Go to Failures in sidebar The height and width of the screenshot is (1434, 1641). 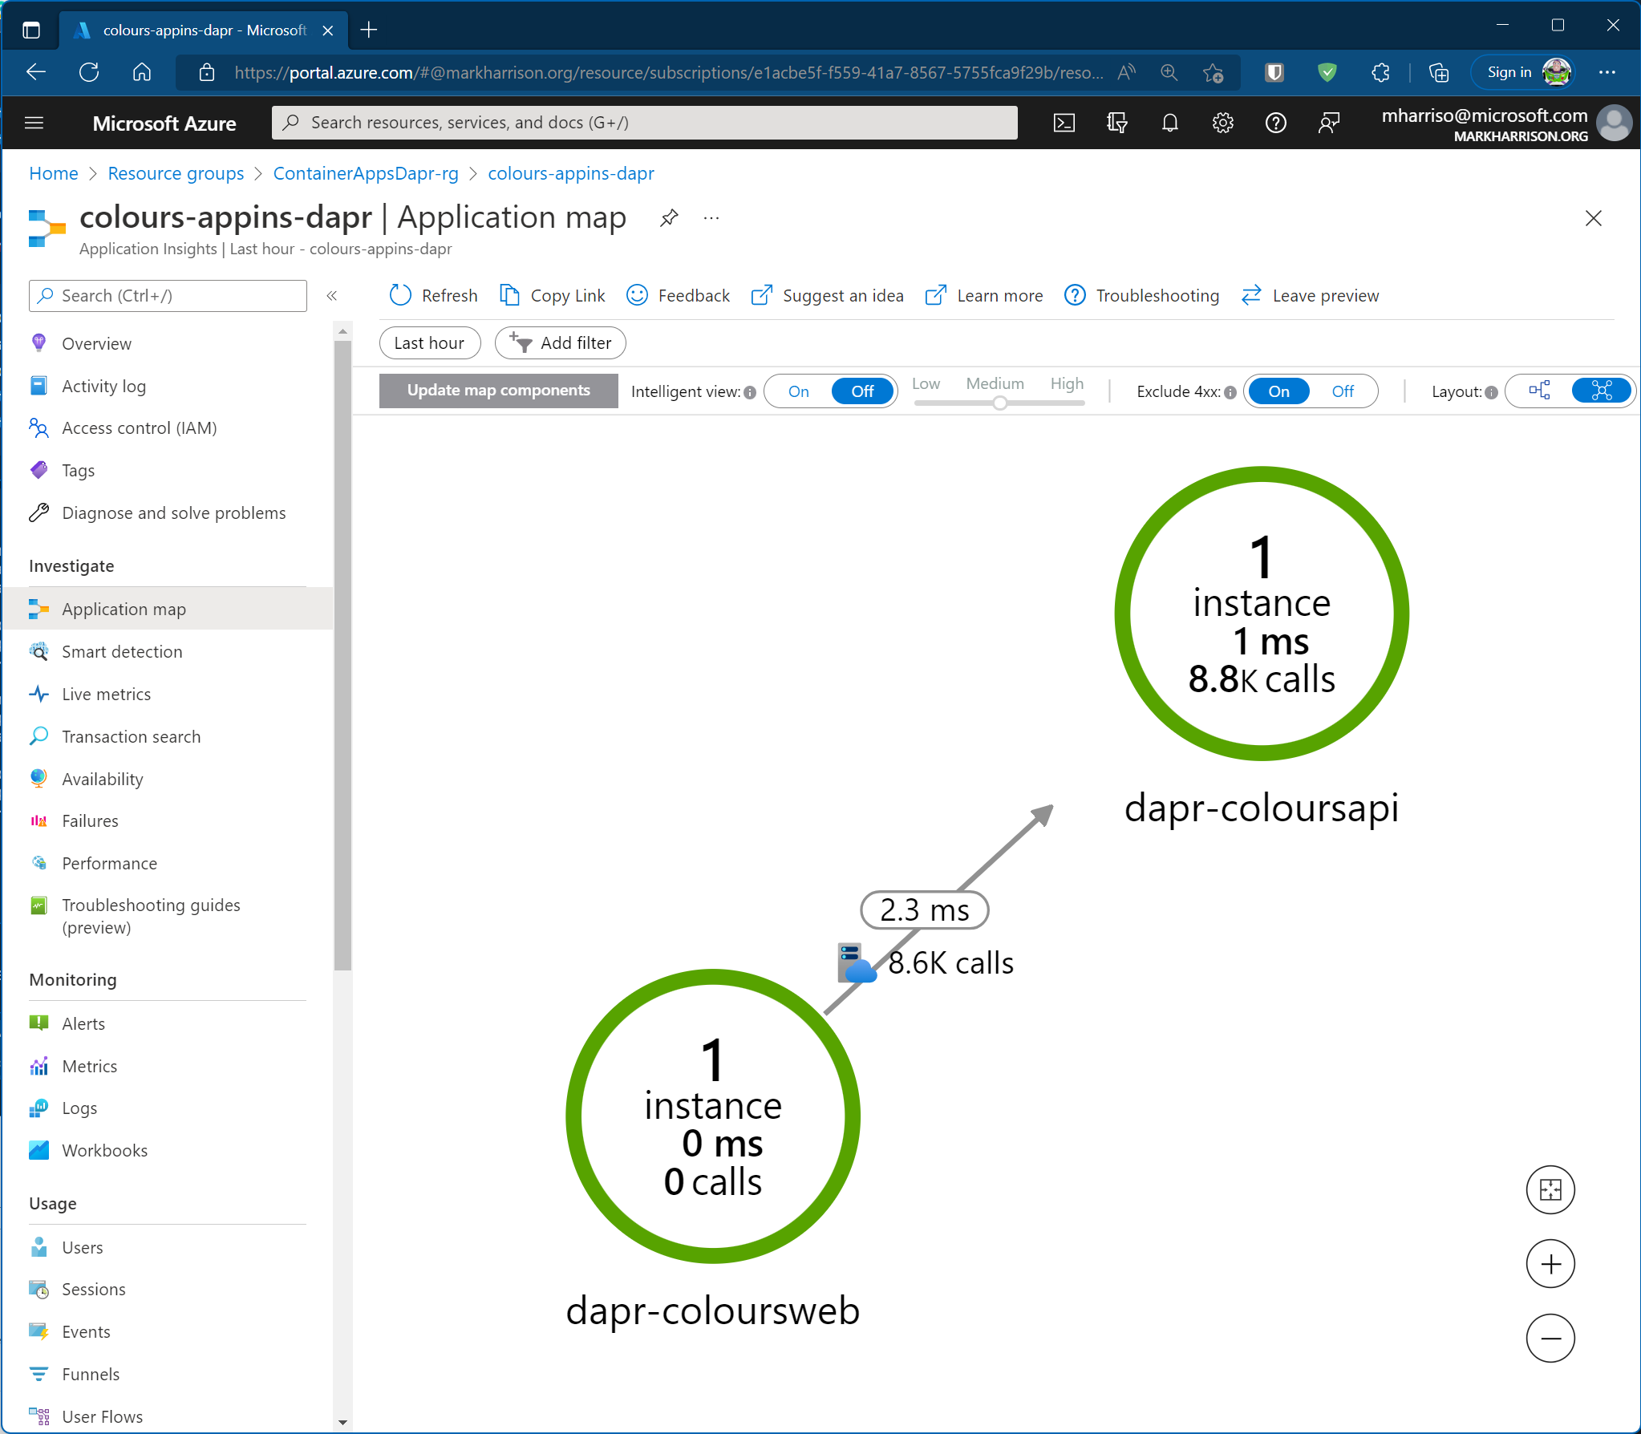(90, 821)
